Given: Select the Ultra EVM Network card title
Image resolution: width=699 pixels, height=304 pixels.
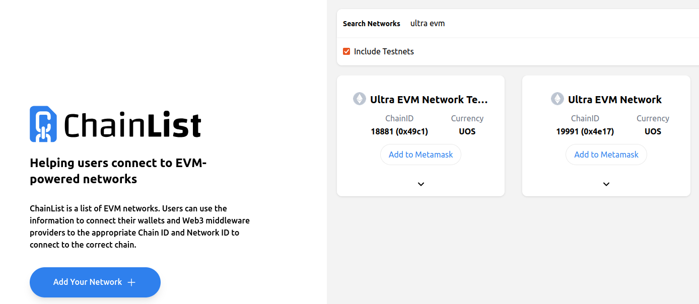Looking at the screenshot, I should [x=615, y=100].
